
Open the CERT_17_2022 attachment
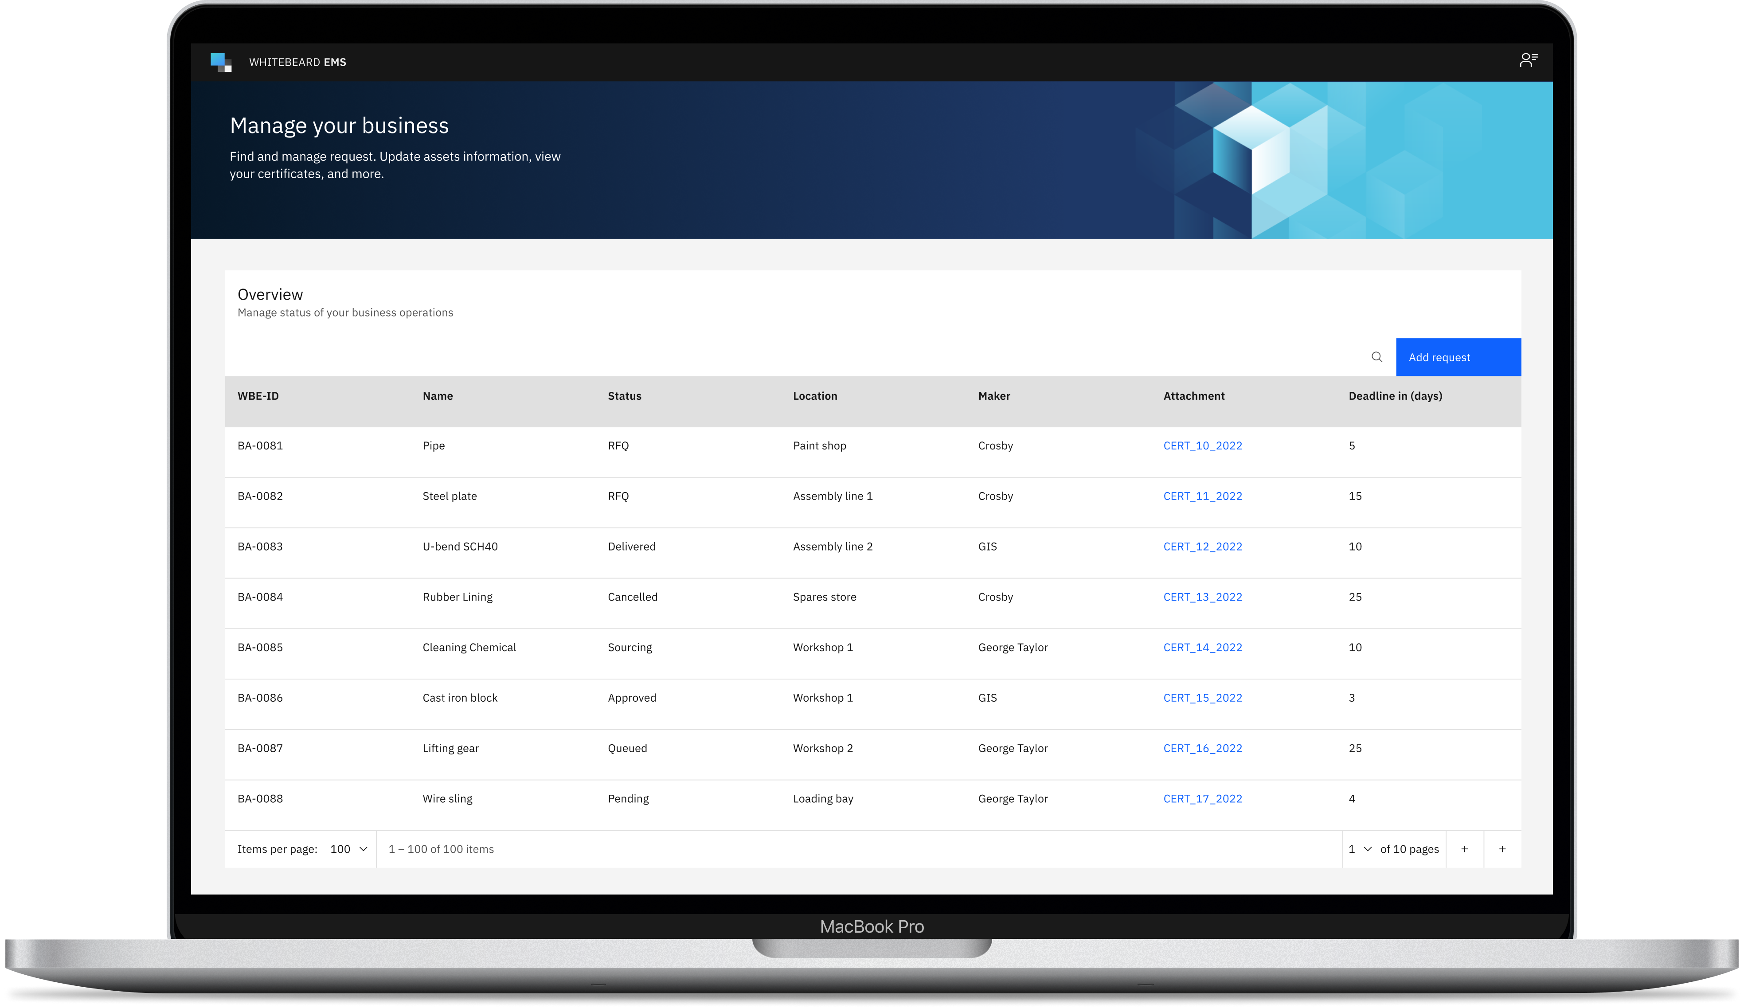[1202, 798]
